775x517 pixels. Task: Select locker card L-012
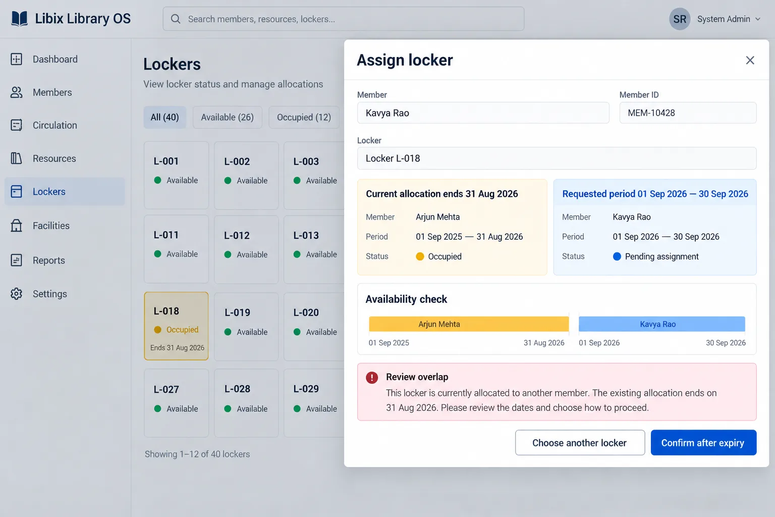[x=246, y=249]
